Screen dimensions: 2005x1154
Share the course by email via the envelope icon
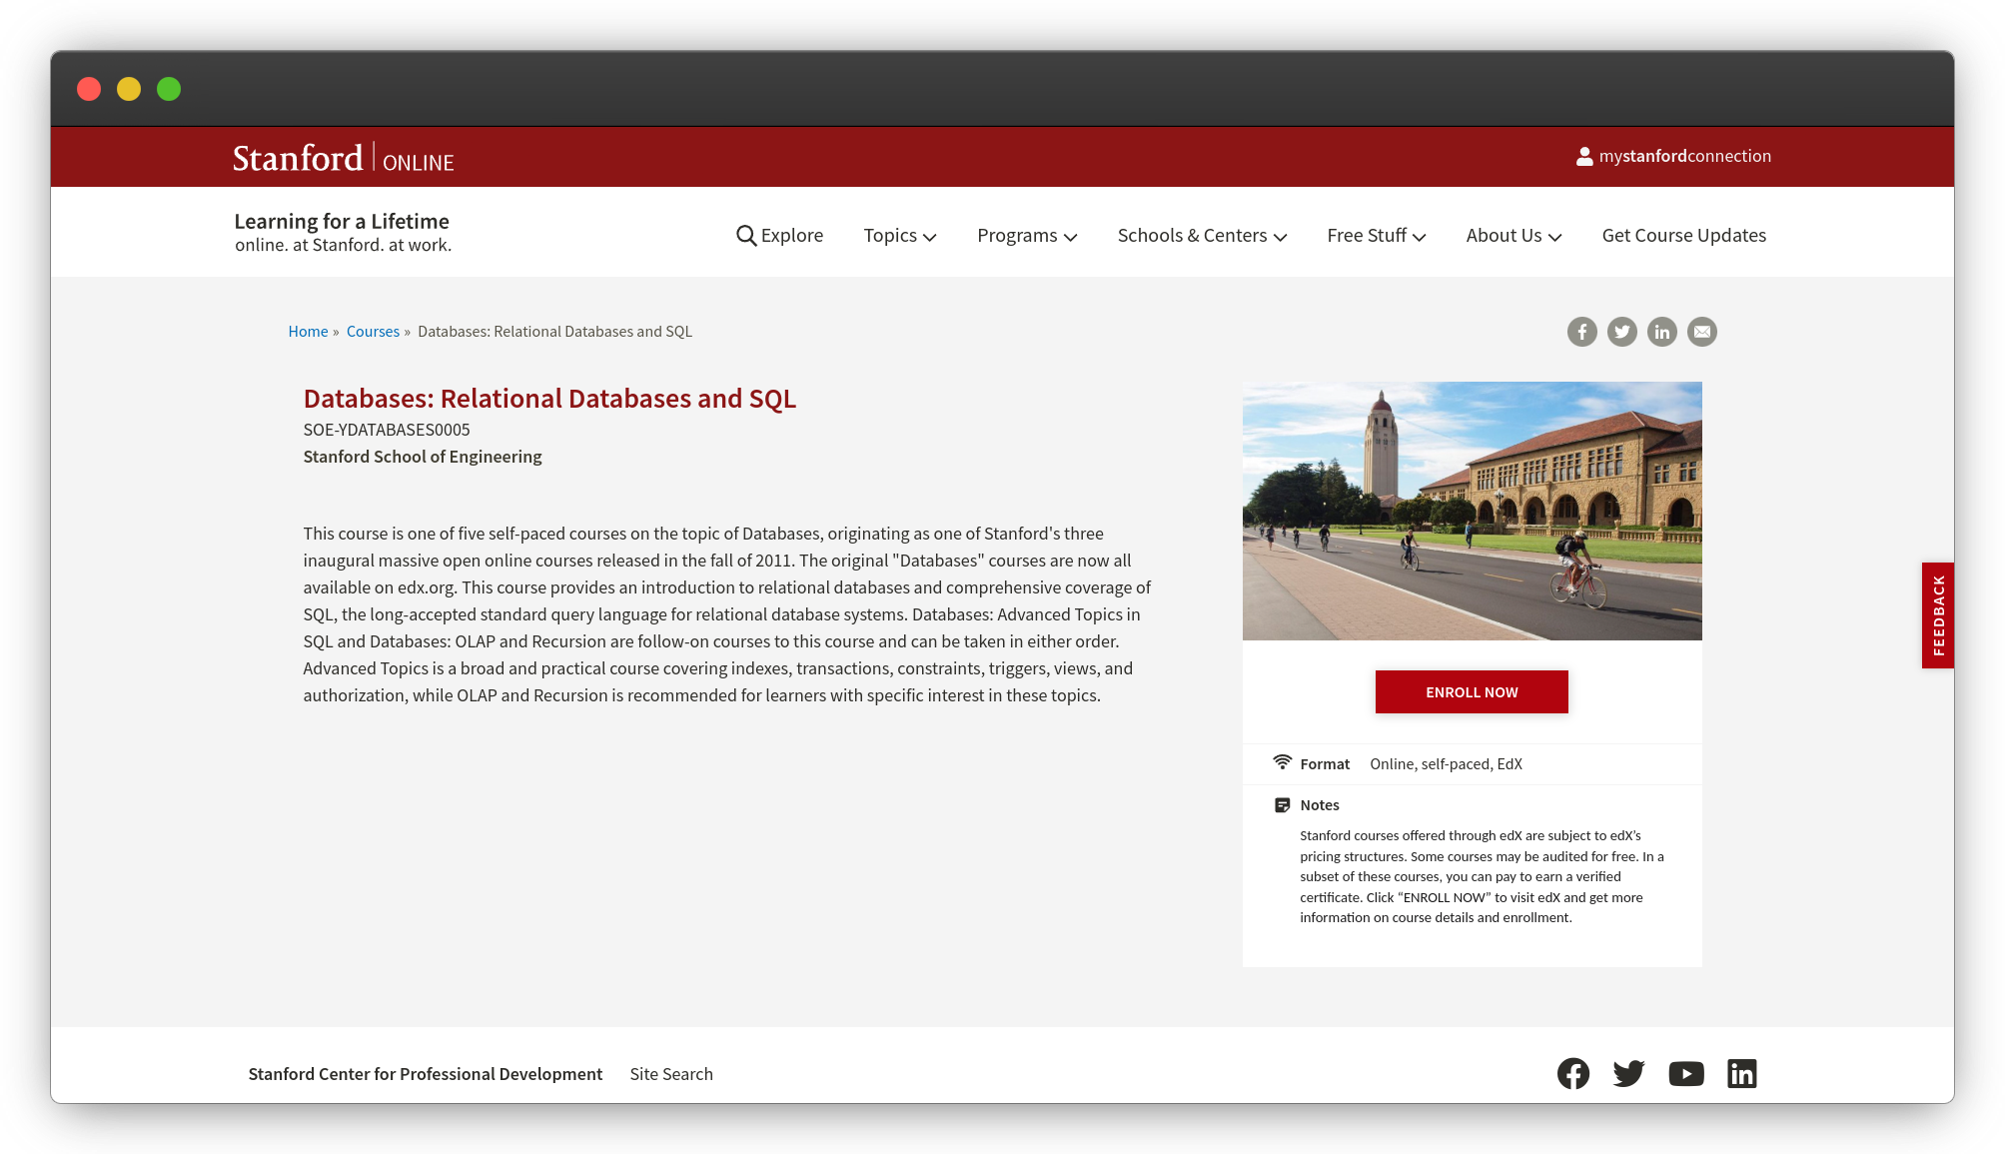pyautogui.click(x=1702, y=332)
